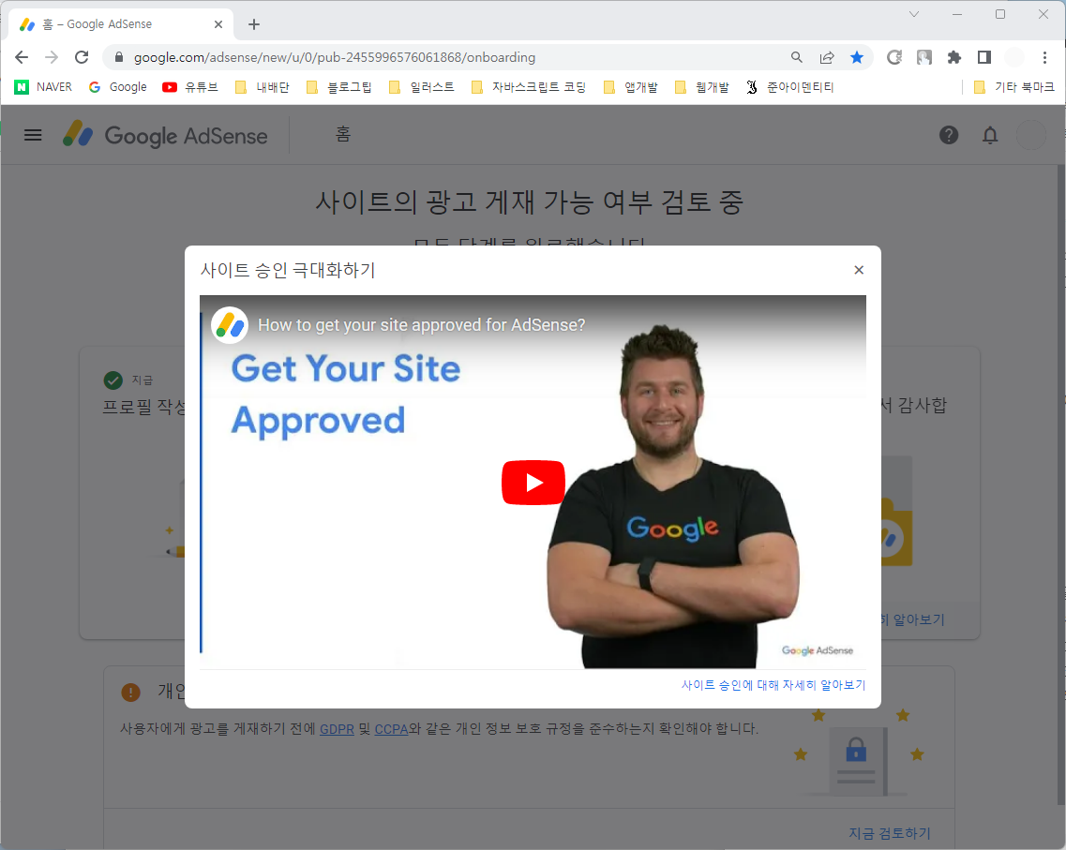Screen dimensions: 1066x850
Task: Open 유튜브 bookmark
Action: tap(190, 87)
